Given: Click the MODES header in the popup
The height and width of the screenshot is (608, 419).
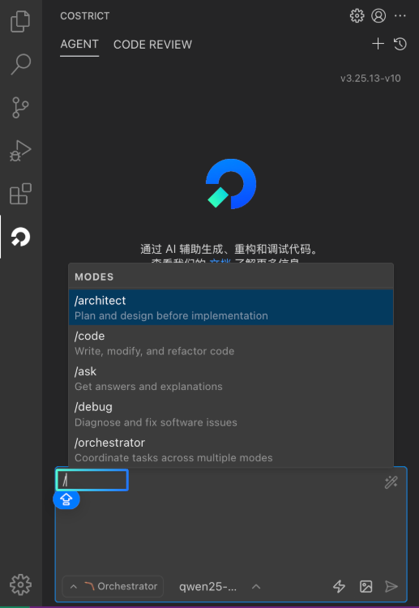Looking at the screenshot, I should coord(94,277).
